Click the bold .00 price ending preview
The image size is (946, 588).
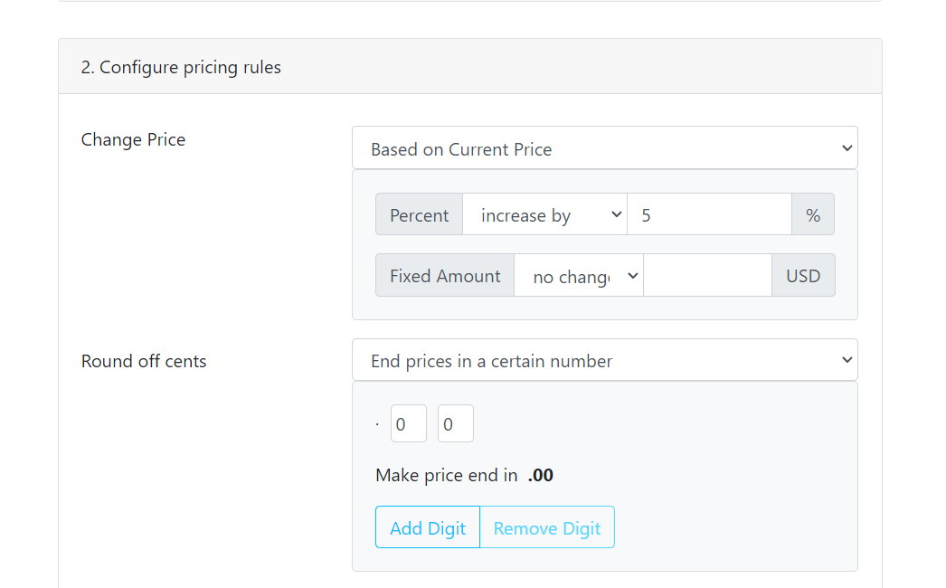coord(541,475)
